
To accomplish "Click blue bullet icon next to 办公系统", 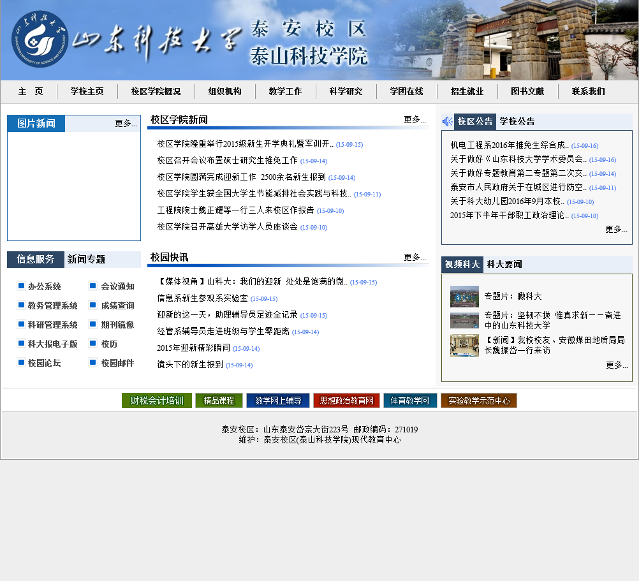I will (x=22, y=286).
